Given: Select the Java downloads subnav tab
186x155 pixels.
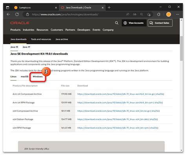Looking at the screenshot, I should [18, 39].
